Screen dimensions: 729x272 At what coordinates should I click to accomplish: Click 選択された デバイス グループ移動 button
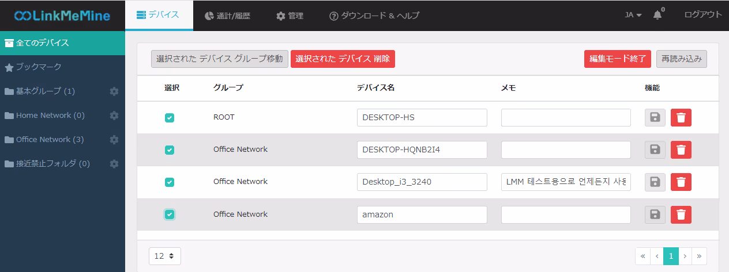click(219, 59)
